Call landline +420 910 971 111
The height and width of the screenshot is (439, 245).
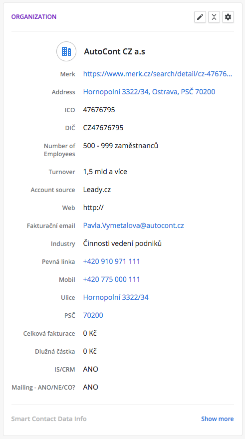tap(111, 261)
